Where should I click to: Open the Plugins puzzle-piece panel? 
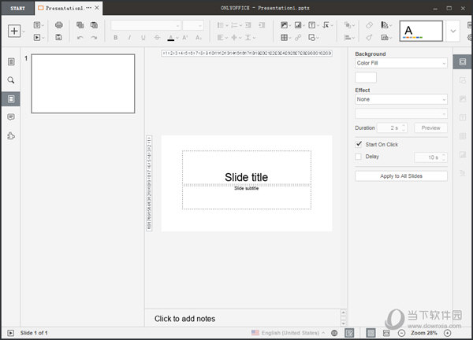pos(11,136)
